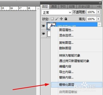
Task: Choose 转换为智能对象 from context menu
Action: coord(76,55)
